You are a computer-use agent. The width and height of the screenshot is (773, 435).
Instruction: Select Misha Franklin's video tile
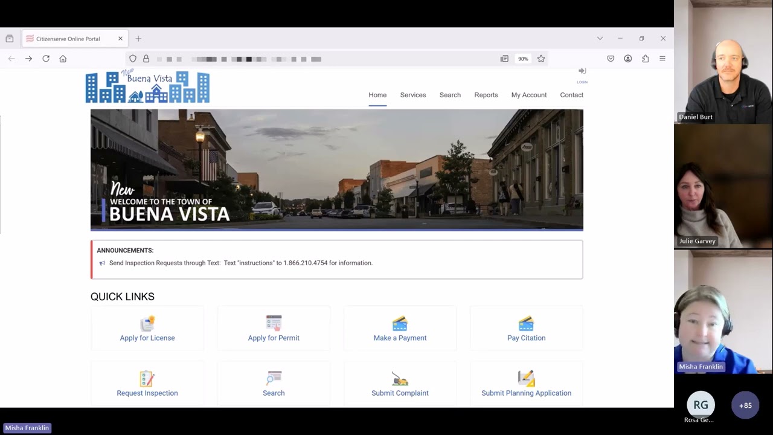pos(723,312)
